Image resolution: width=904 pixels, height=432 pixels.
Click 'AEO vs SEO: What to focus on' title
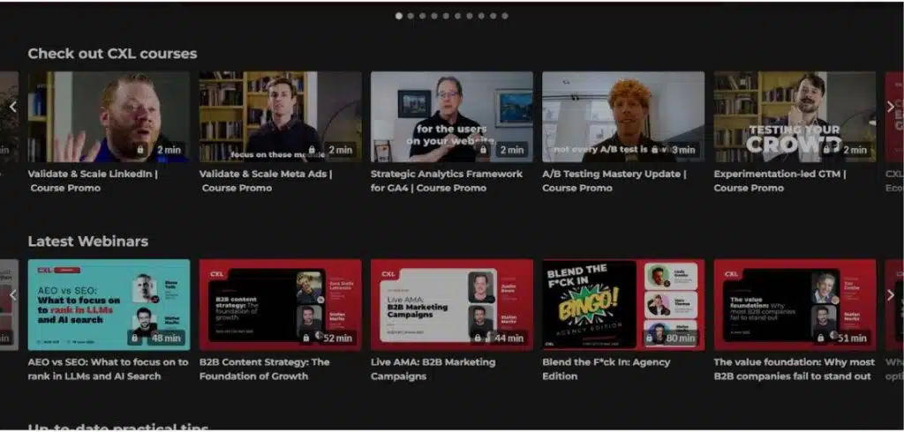tap(108, 369)
